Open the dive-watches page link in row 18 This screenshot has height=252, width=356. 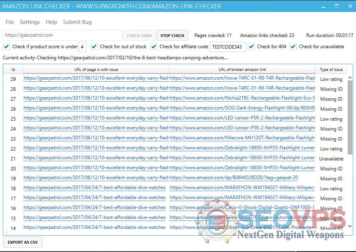[x=94, y=188]
